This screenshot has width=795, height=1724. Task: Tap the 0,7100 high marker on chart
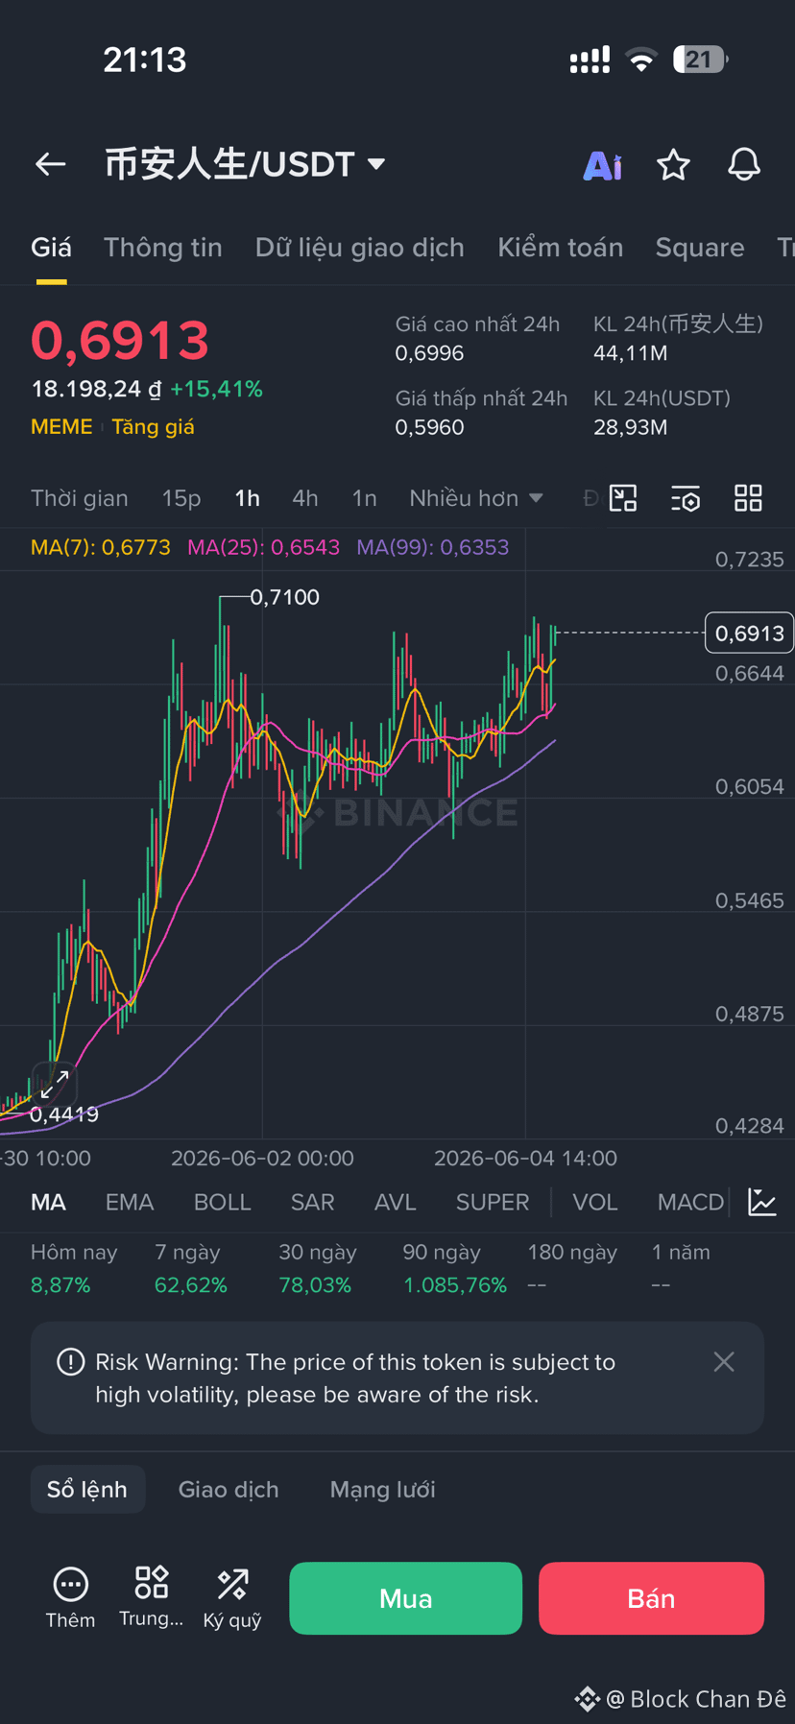pyautogui.click(x=285, y=597)
